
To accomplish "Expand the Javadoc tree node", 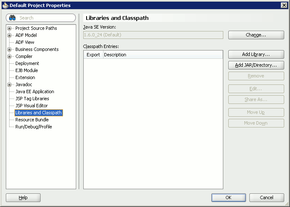I will click(9, 84).
